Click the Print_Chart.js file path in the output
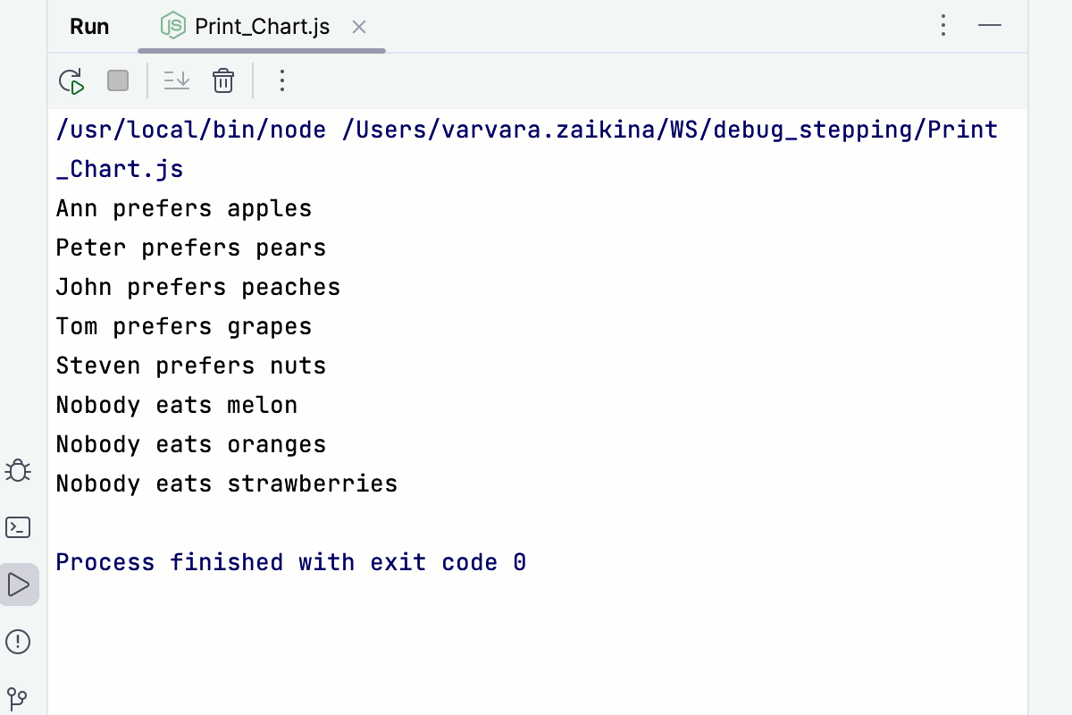Viewport: 1072px width, 715px height. point(669,130)
